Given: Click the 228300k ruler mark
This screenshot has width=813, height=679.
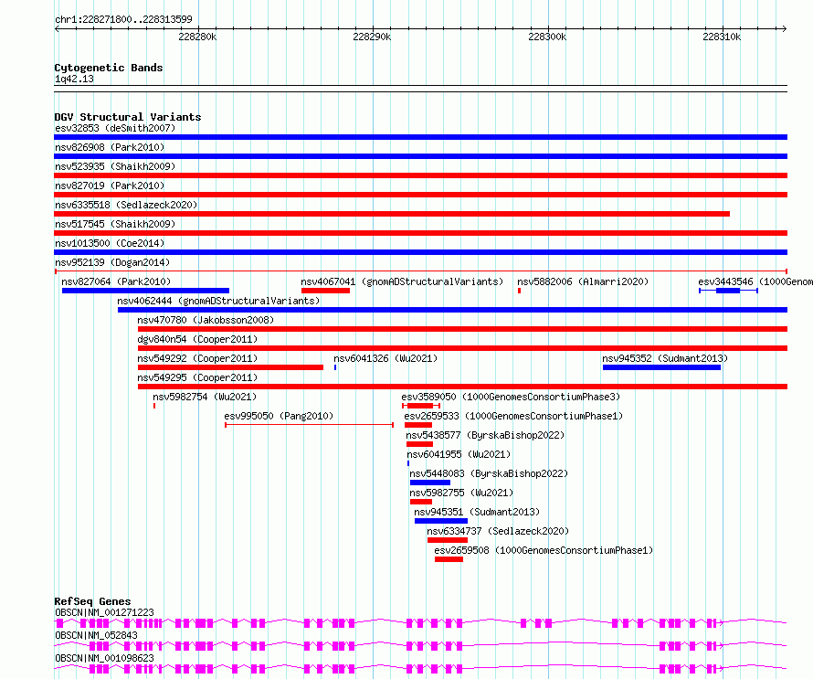Looking at the screenshot, I should [x=547, y=37].
